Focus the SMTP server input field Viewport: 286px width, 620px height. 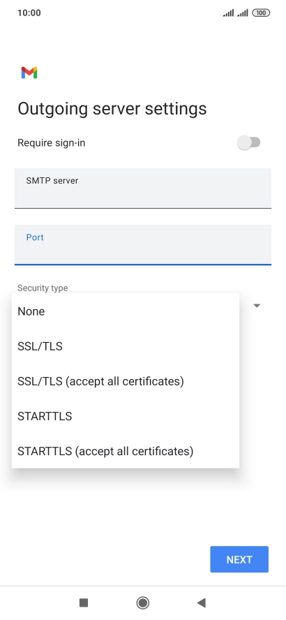point(143,189)
